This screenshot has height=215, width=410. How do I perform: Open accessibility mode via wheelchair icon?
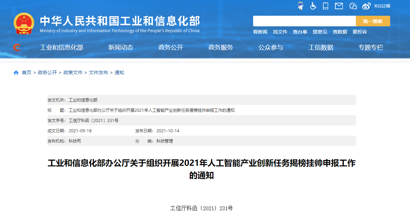[313, 6]
